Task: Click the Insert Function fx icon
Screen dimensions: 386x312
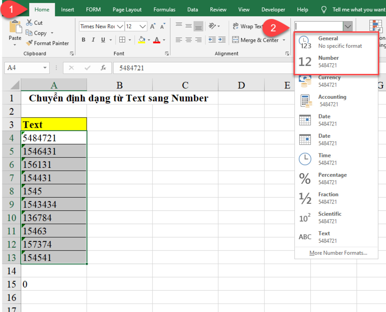Action: 103,68
